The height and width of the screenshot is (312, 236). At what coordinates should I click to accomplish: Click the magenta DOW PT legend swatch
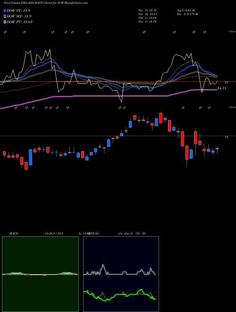[x=5, y=22]
